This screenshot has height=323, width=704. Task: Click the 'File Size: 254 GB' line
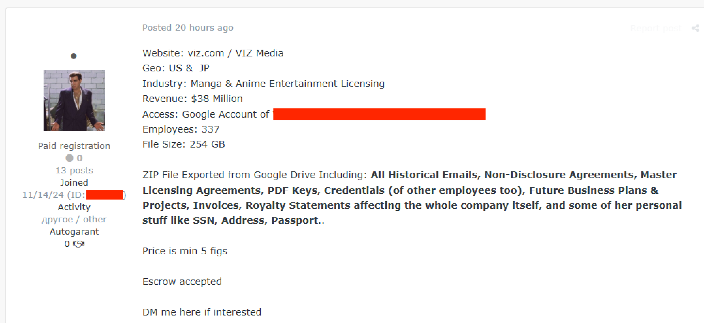pyautogui.click(x=183, y=144)
